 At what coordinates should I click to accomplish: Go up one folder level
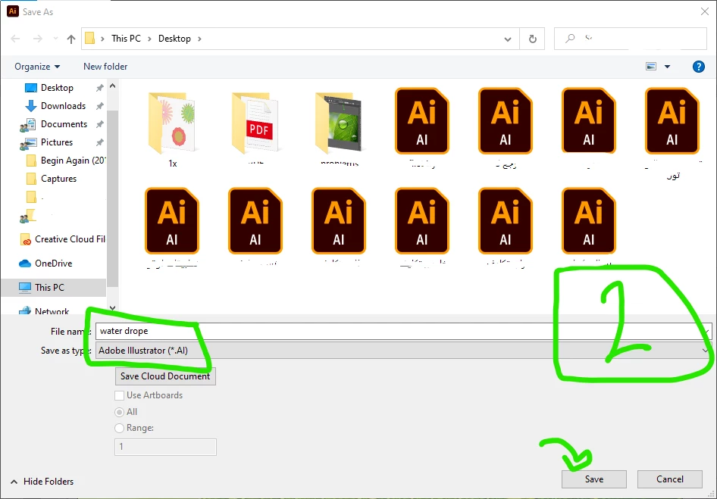pyautogui.click(x=71, y=39)
